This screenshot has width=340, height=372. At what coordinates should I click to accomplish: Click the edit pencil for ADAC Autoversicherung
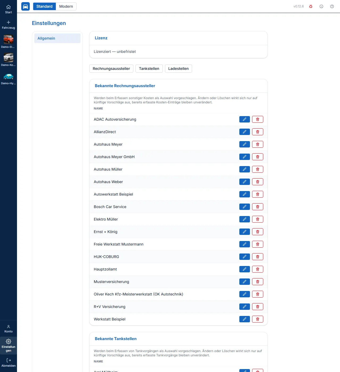point(244,119)
